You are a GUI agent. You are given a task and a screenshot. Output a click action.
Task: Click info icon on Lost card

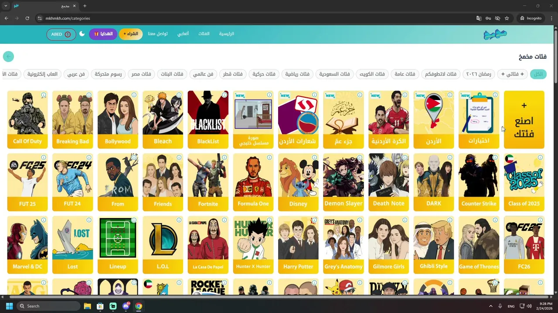pyautogui.click(x=89, y=220)
